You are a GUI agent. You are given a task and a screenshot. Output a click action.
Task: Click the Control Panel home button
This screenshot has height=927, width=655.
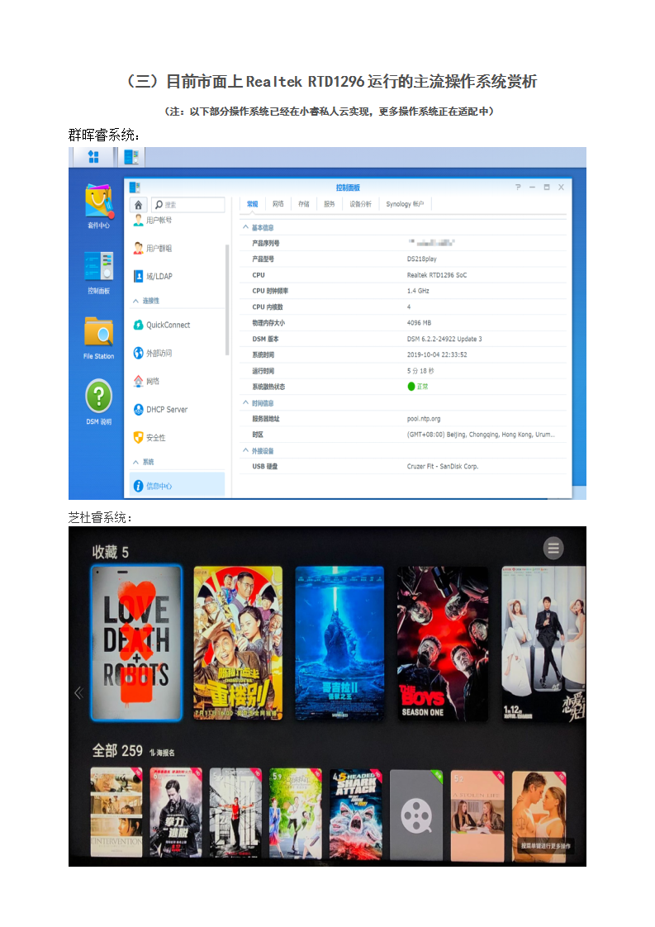click(138, 205)
